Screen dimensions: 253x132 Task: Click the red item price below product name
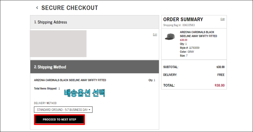[183, 40]
